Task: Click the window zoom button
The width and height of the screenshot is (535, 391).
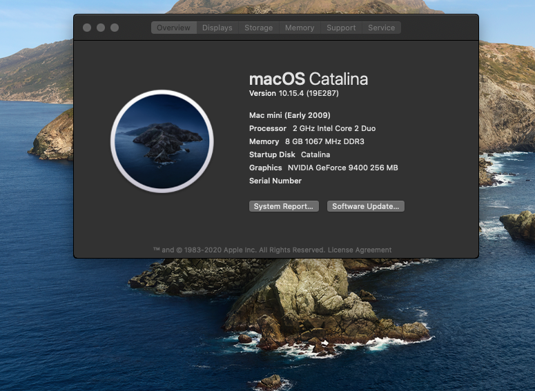Action: tap(115, 28)
